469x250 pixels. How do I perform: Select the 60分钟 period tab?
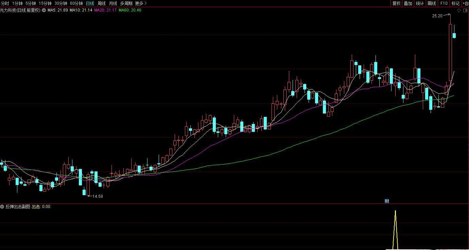click(76, 3)
